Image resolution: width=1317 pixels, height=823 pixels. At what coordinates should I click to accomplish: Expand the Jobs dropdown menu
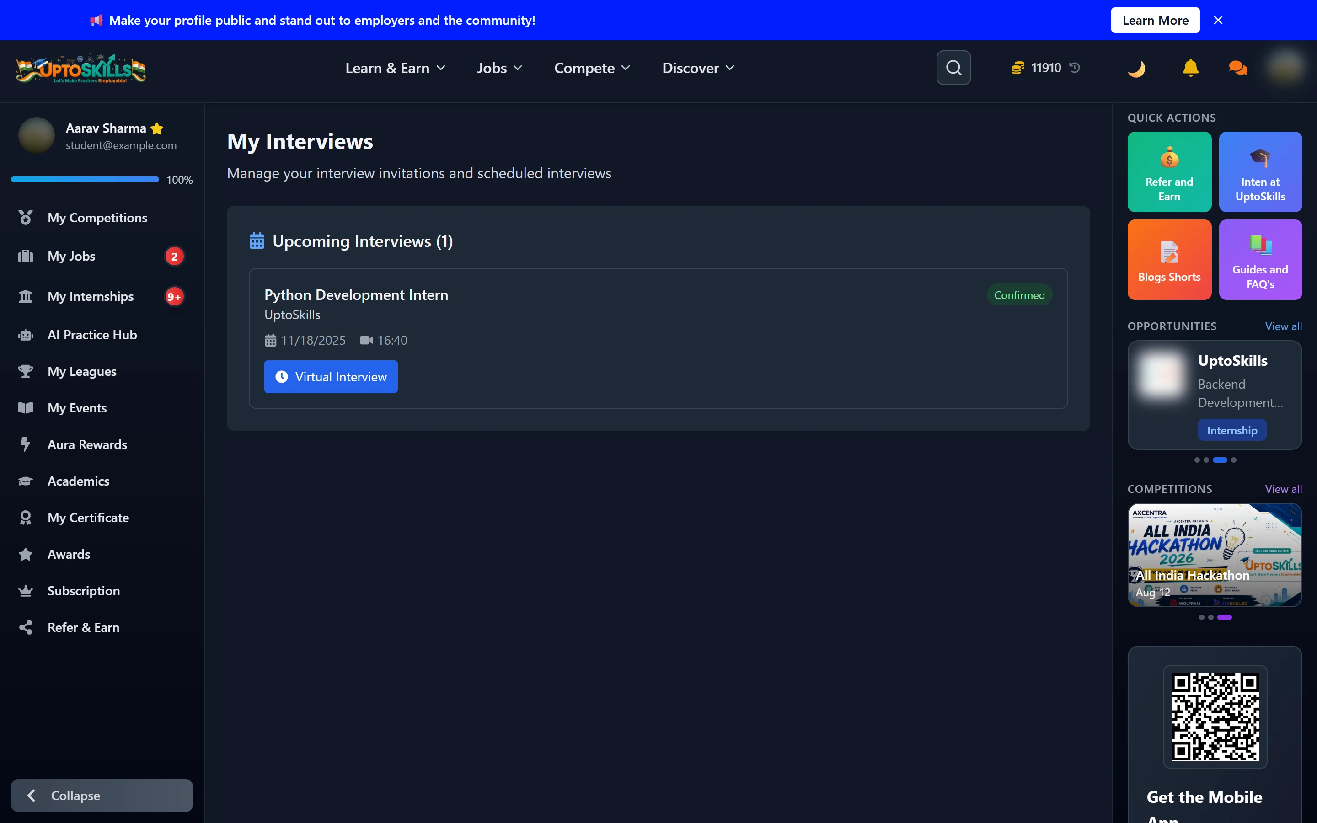[499, 68]
